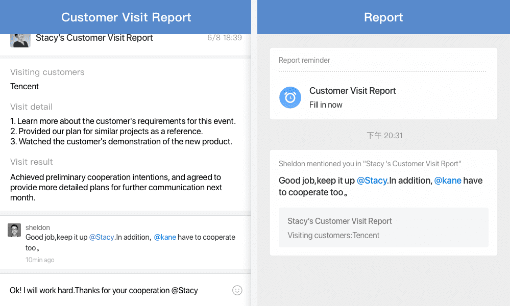Tap Fill in now on the reminder
The width and height of the screenshot is (510, 306).
click(326, 105)
